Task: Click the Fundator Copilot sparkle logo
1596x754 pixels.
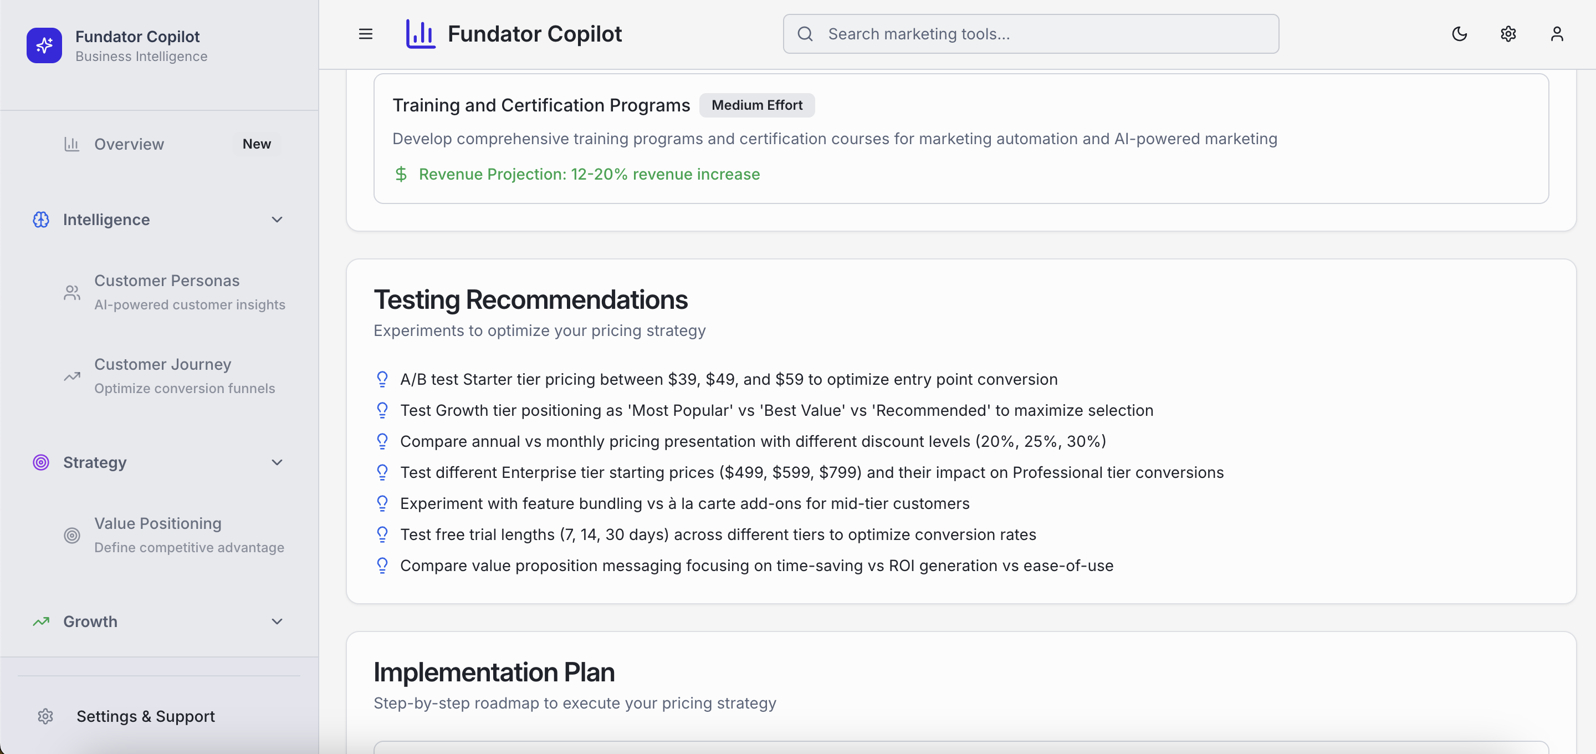Action: [x=44, y=45]
